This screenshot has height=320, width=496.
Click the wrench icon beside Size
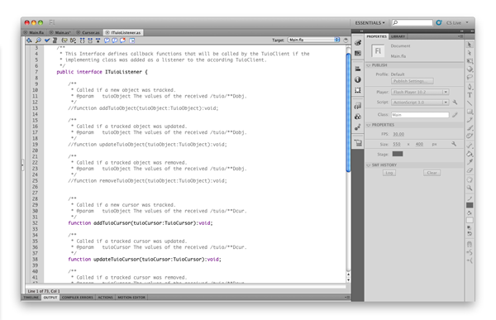pos(454,144)
